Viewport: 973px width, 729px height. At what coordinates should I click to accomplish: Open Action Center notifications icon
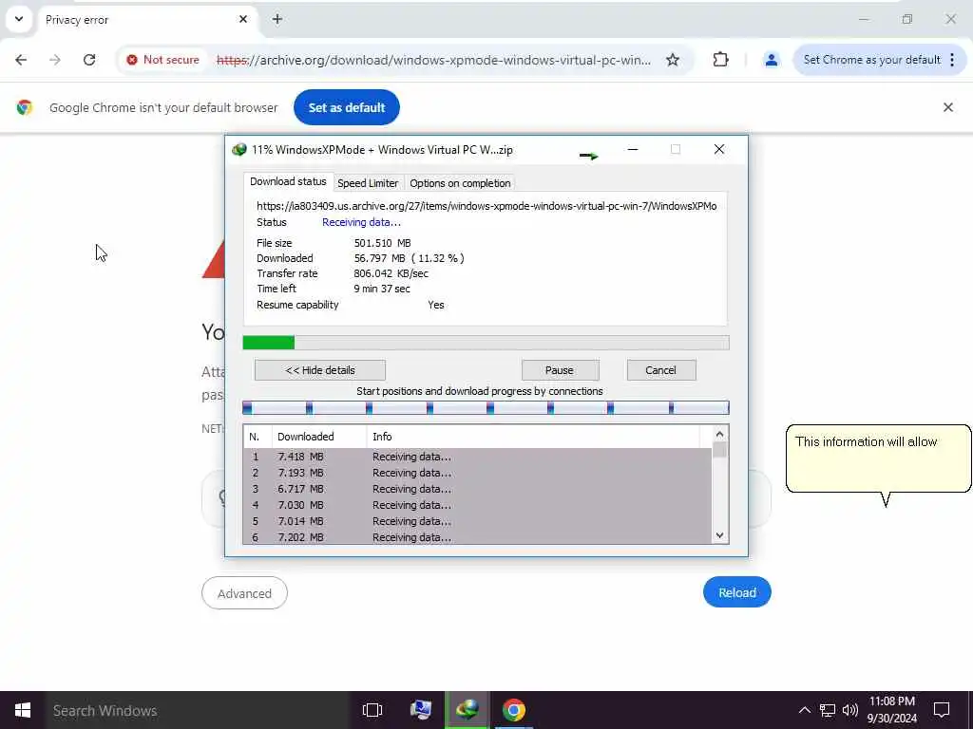pyautogui.click(x=942, y=710)
